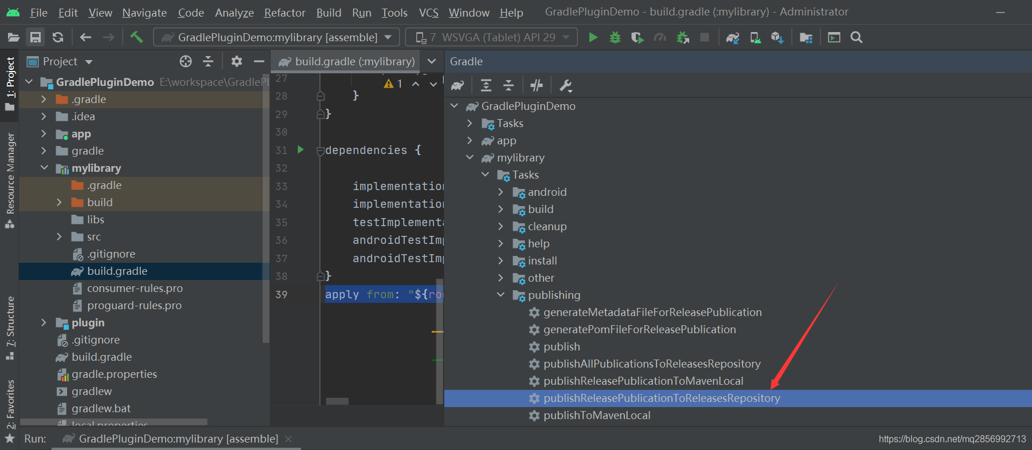Click the editor horizontal scrollbar thumb
This screenshot has height=450, width=1032.
tap(337, 401)
